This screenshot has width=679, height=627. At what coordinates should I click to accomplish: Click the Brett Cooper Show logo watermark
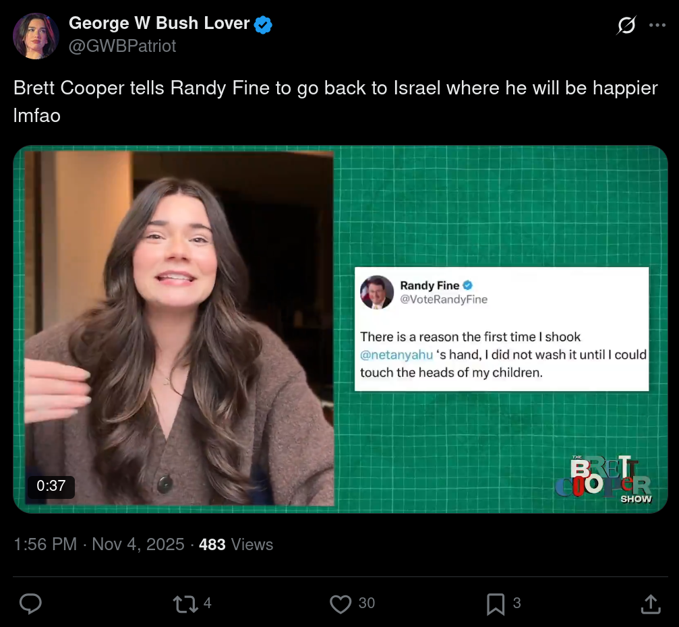603,479
